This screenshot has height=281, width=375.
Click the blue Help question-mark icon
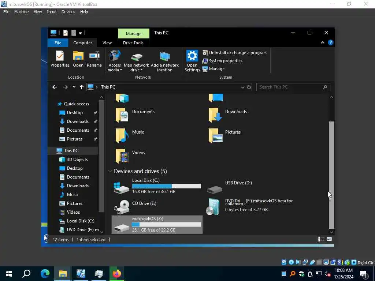point(331,42)
